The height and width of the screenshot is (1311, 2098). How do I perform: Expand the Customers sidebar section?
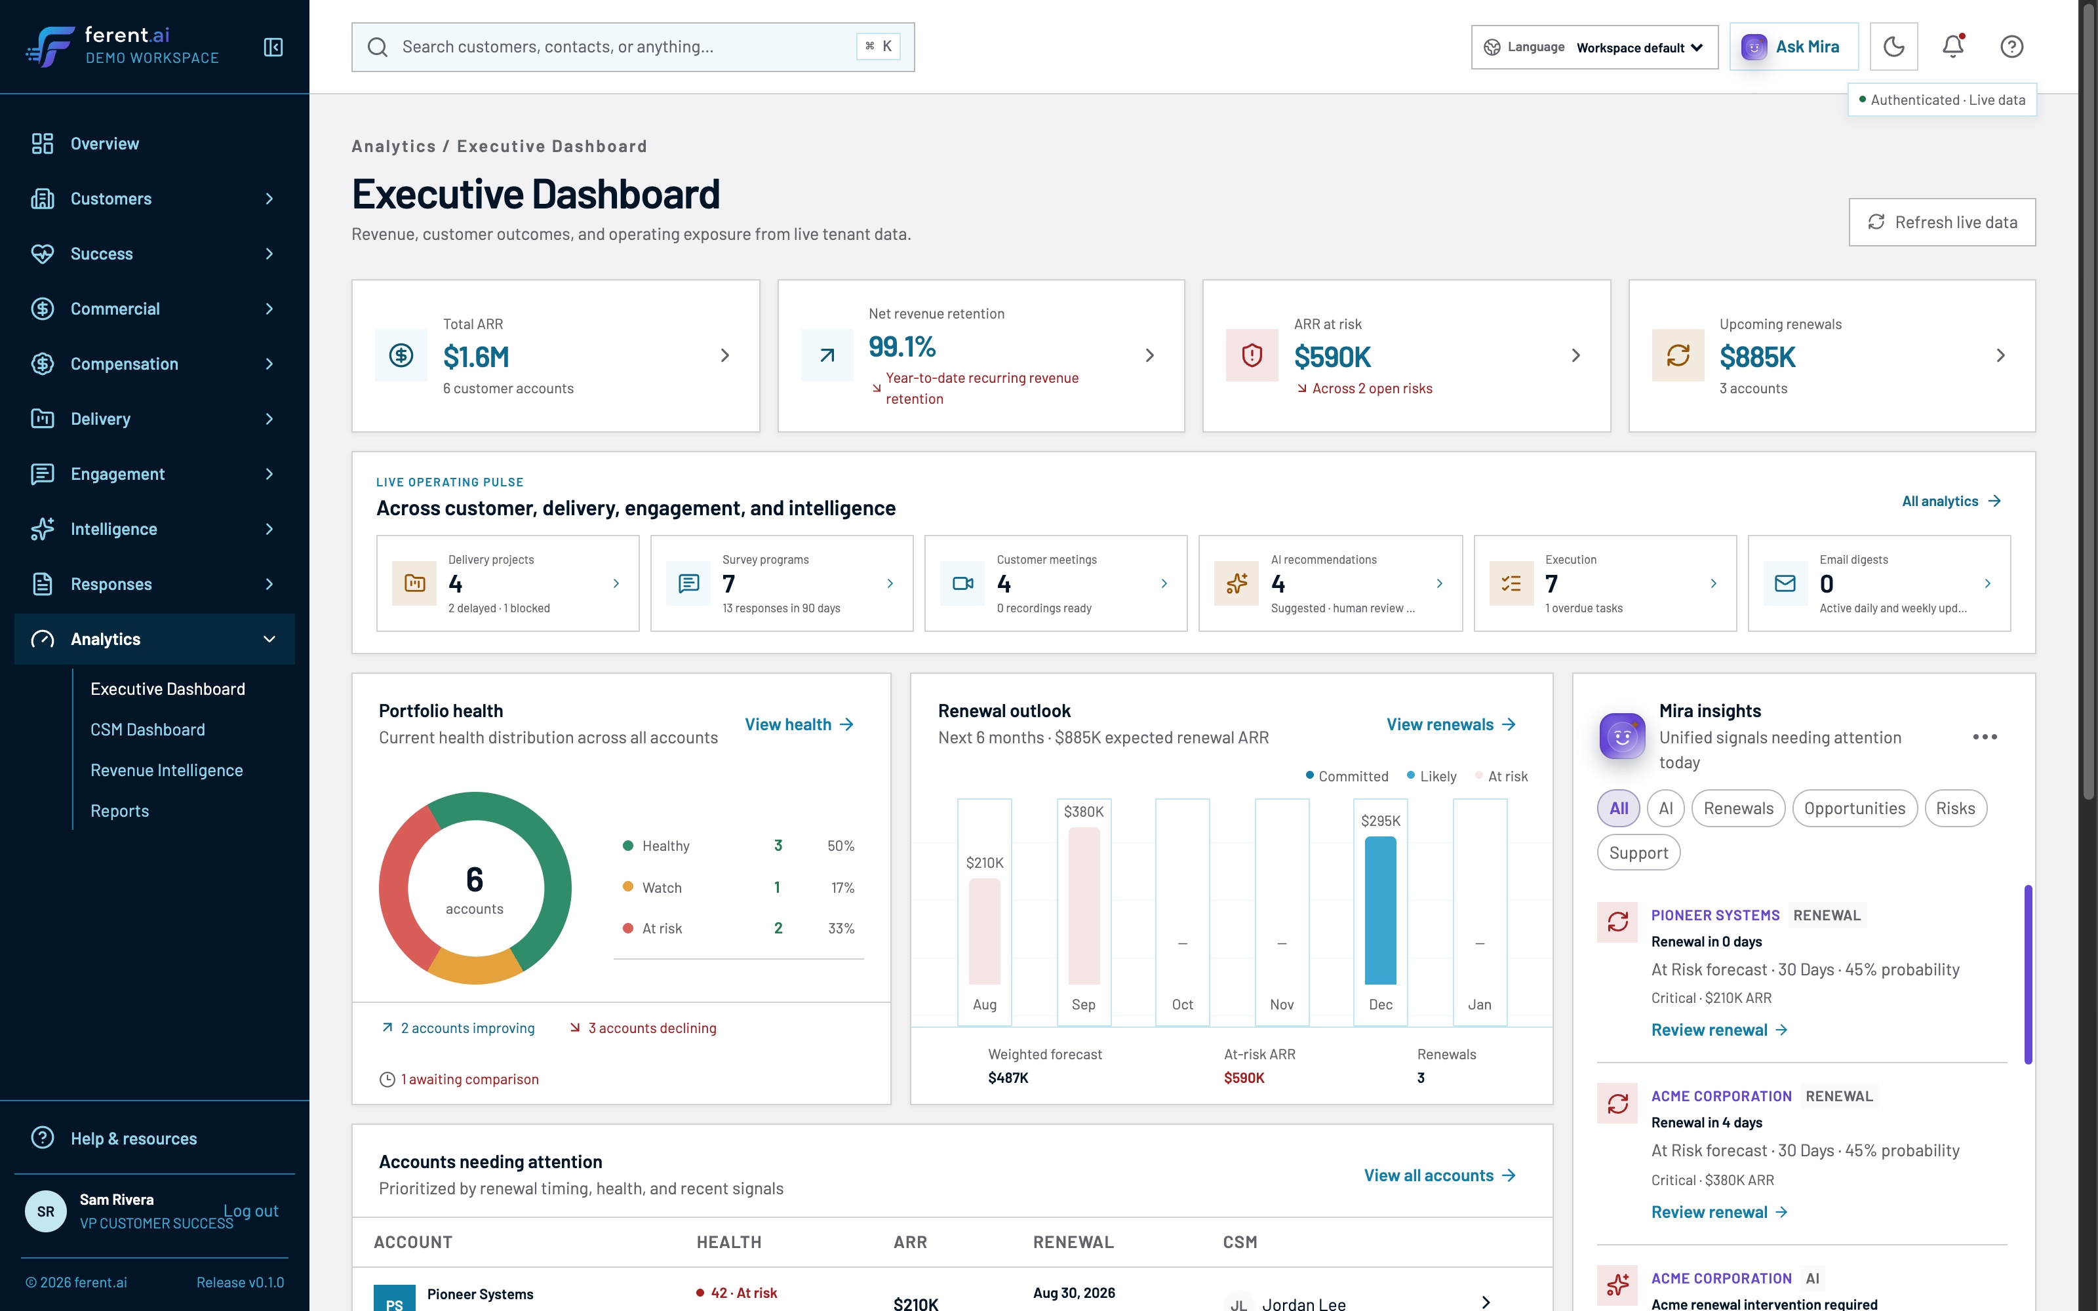click(x=154, y=199)
